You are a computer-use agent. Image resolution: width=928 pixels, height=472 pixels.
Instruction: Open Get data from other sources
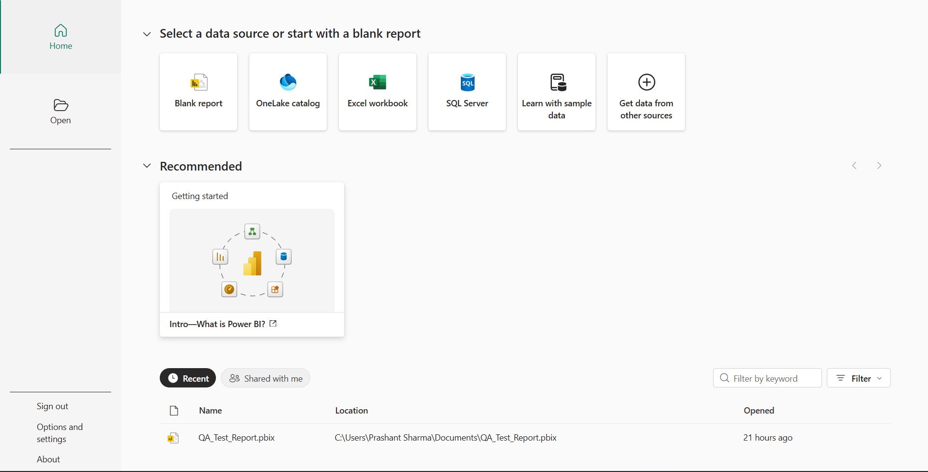click(x=646, y=92)
